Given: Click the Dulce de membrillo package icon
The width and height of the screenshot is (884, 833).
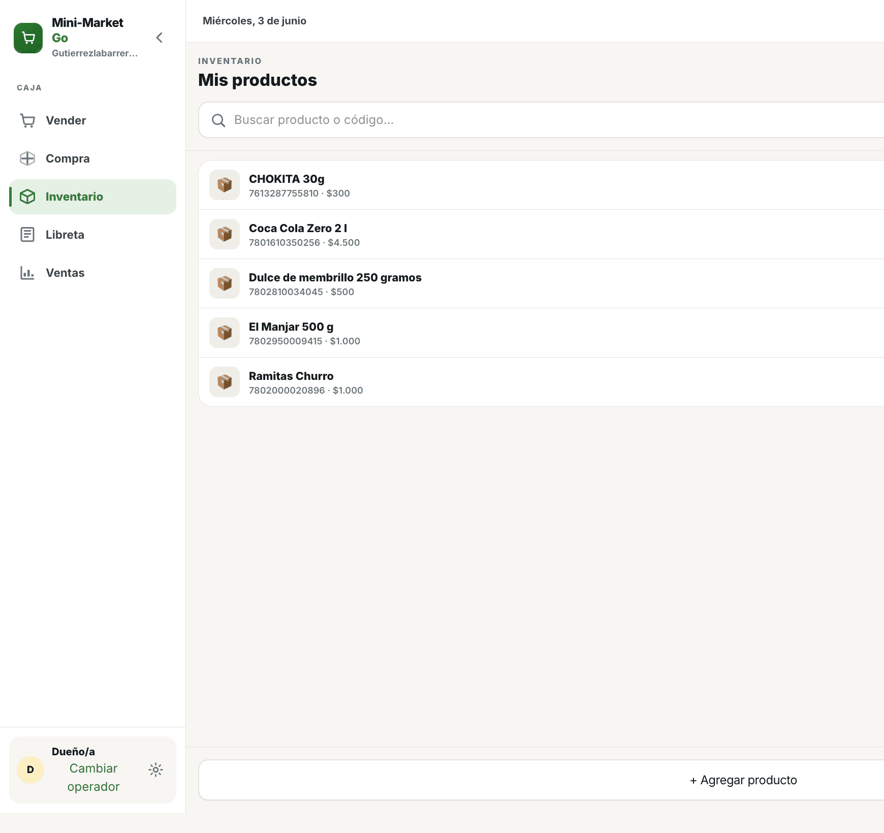Looking at the screenshot, I should pos(225,283).
